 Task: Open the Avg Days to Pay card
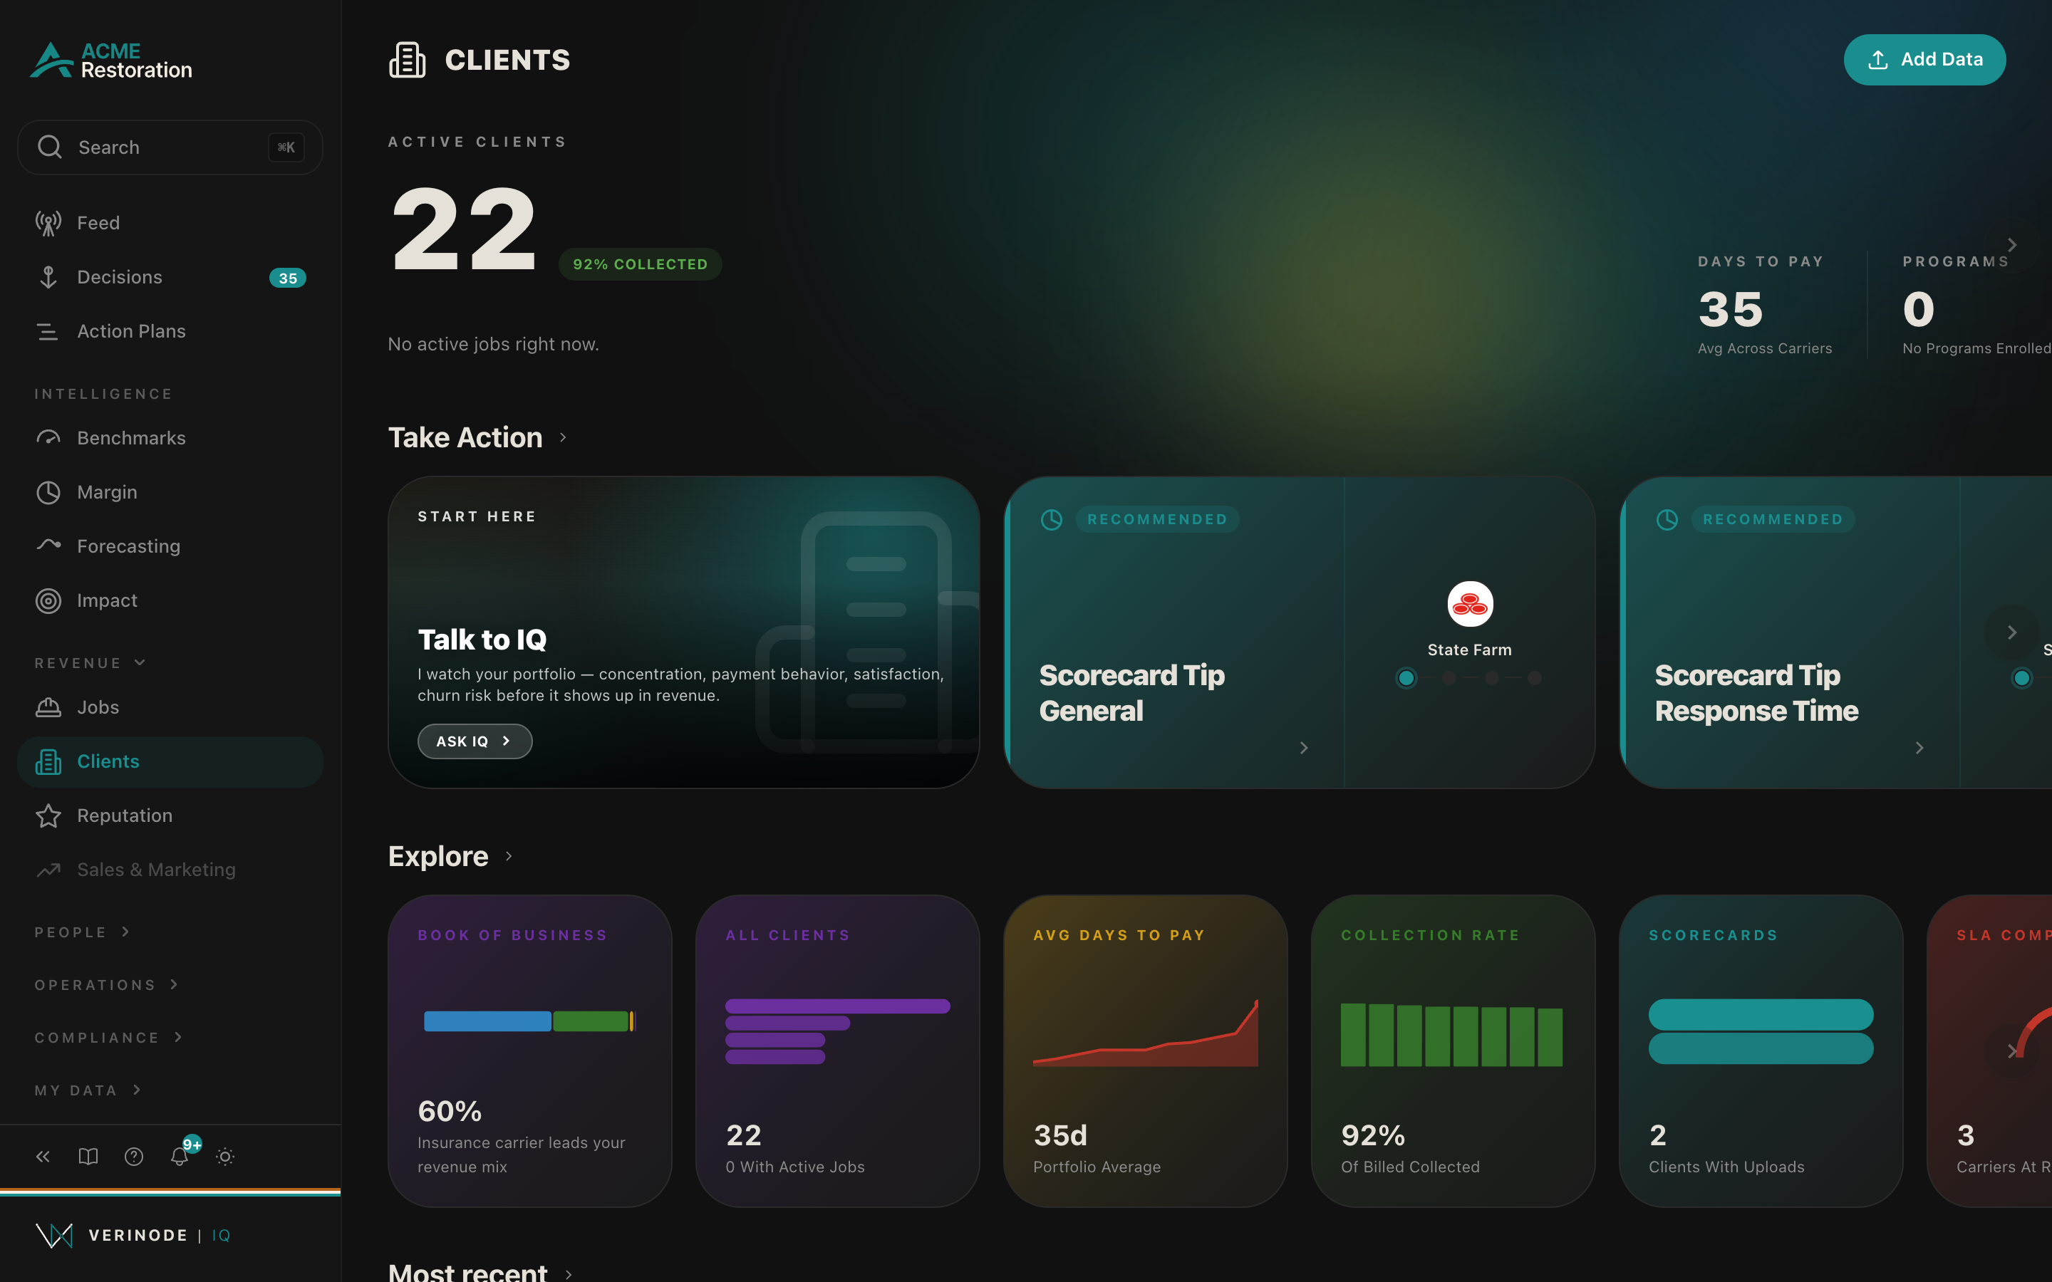coord(1146,1051)
